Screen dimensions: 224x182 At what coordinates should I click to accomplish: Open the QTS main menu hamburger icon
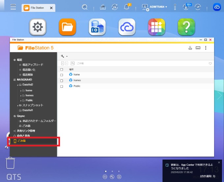coord(13,7)
